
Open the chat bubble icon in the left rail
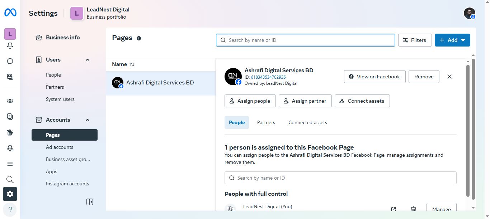click(x=10, y=61)
